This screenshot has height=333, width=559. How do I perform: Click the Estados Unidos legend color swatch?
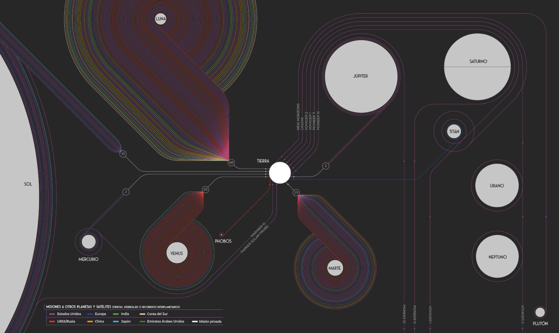(x=52, y=314)
